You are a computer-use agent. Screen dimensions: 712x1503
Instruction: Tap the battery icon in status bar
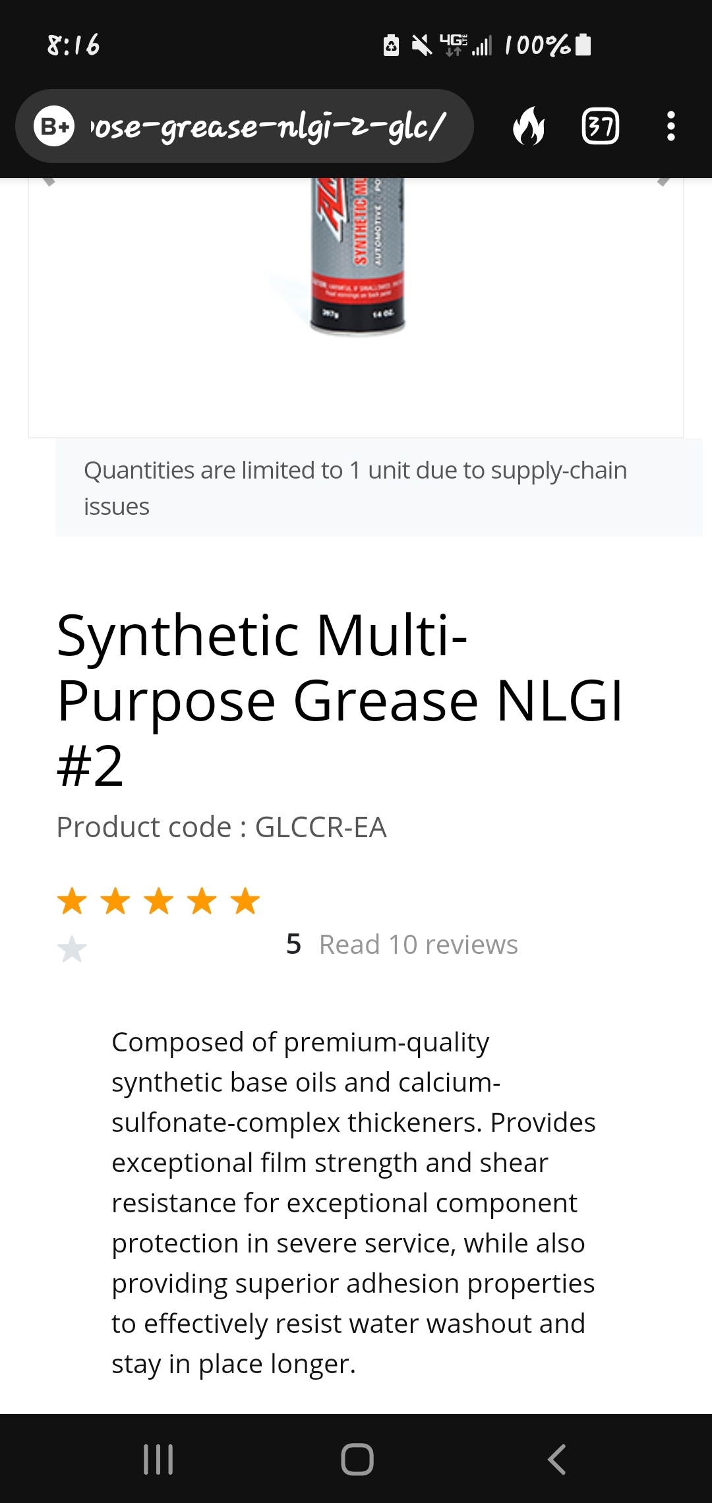tap(583, 45)
